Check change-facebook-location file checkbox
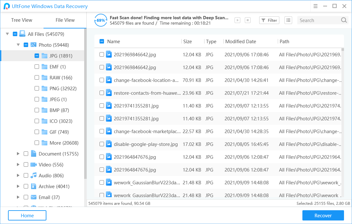Screen dimensions: 352x224 click(102, 80)
